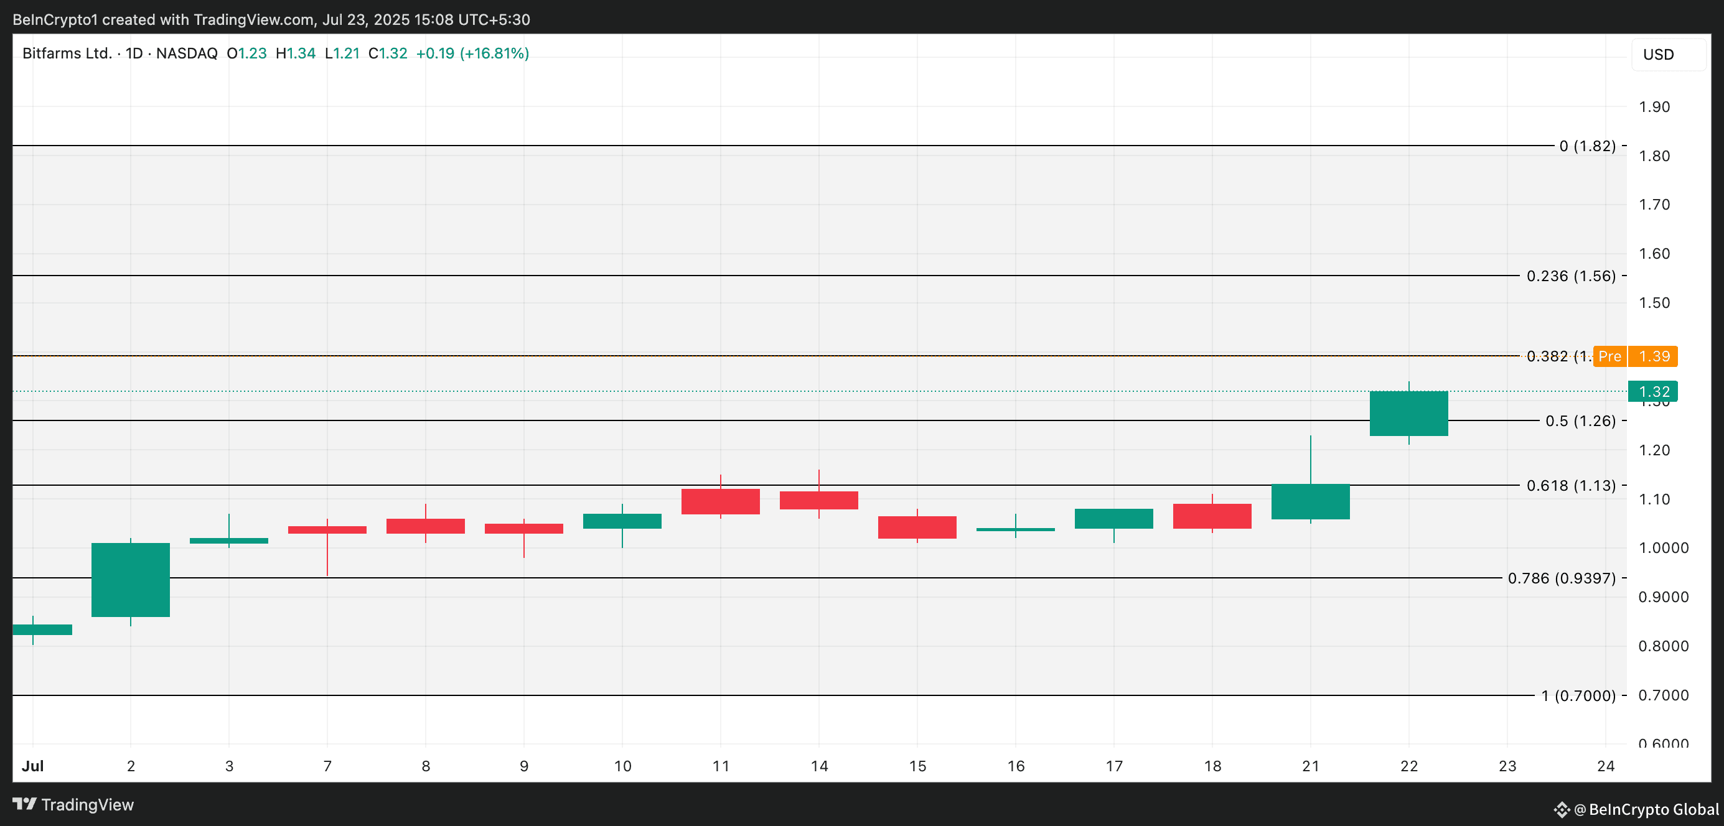Click the orange Pre market label
1724x826 pixels.
1609,356
